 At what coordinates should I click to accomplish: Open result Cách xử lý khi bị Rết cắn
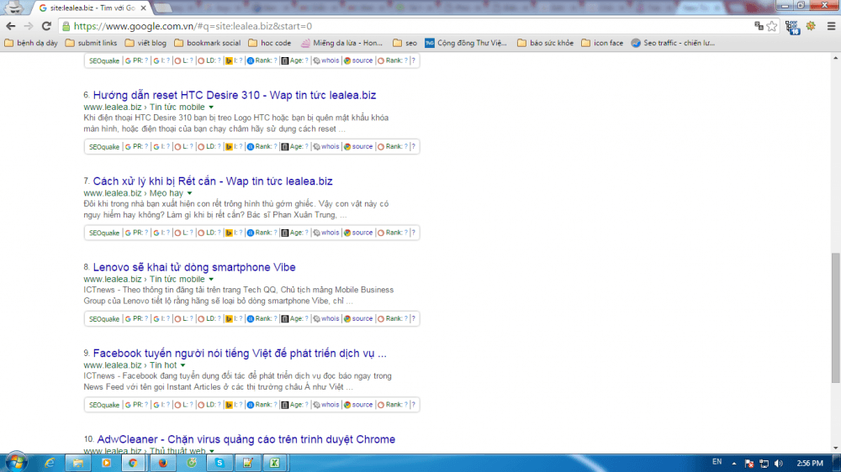tap(213, 181)
